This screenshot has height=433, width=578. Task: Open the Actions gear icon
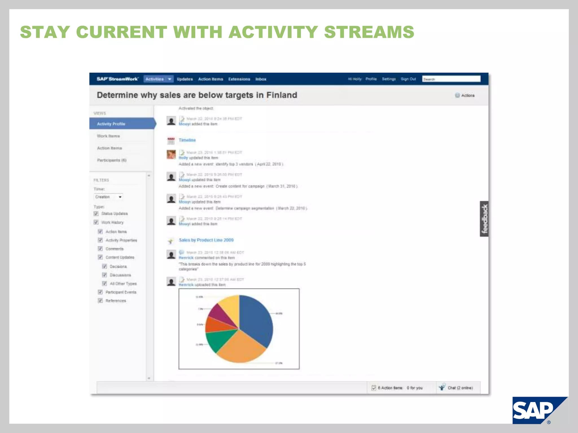pyautogui.click(x=457, y=95)
